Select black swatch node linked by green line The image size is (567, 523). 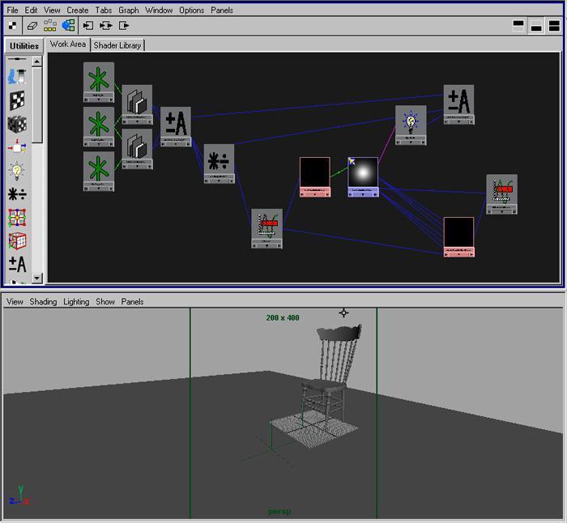(314, 177)
